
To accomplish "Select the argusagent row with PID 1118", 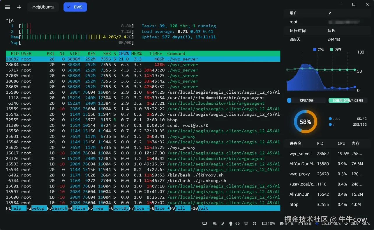I will pos(143,98).
